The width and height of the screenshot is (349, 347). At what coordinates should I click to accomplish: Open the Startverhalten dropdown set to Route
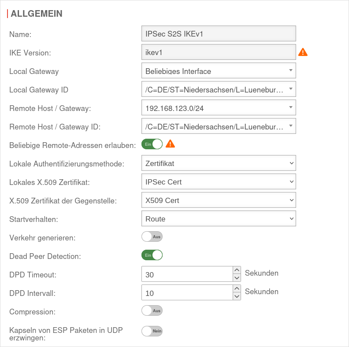tap(219, 218)
